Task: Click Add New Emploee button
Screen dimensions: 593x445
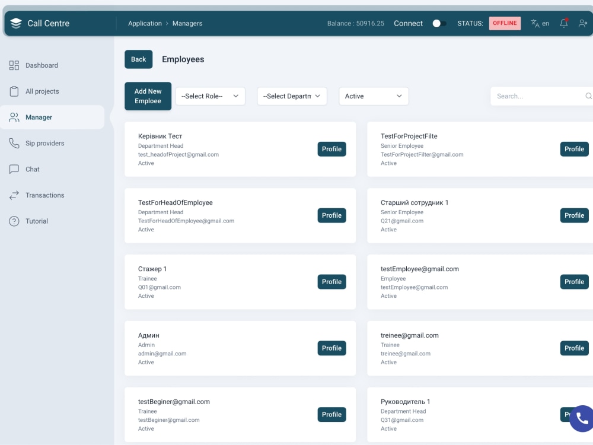Action: pos(148,96)
